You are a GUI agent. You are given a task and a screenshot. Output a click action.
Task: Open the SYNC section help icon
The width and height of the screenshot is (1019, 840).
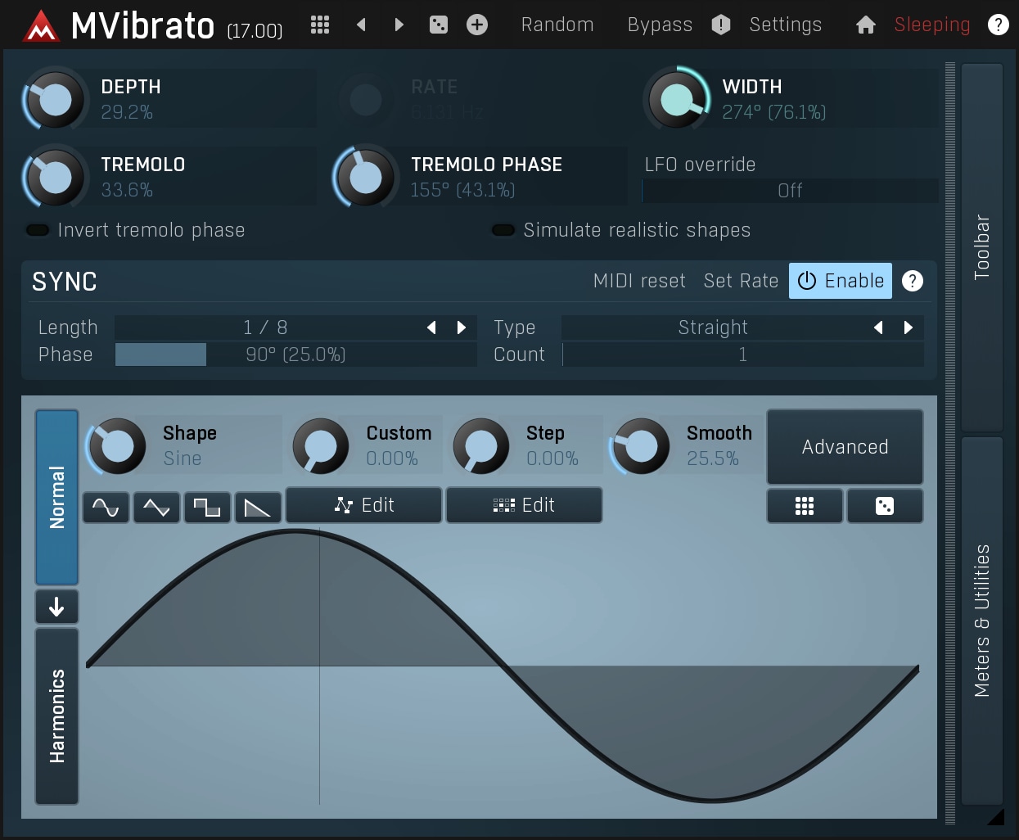coord(913,281)
